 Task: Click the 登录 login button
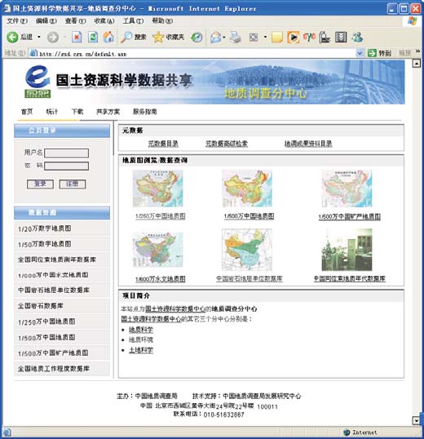coord(40,184)
